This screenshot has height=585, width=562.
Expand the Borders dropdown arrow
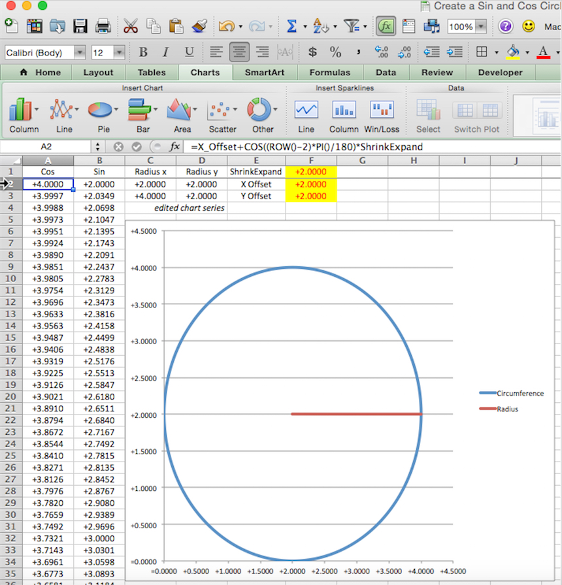point(497,53)
